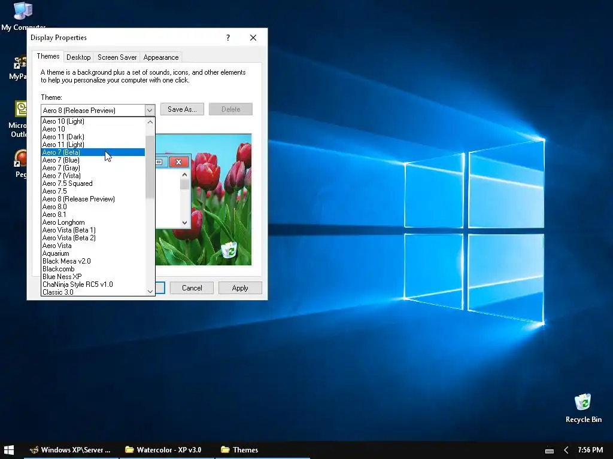Switch to the Appearance tab
This screenshot has width=613, height=459.
click(x=160, y=57)
